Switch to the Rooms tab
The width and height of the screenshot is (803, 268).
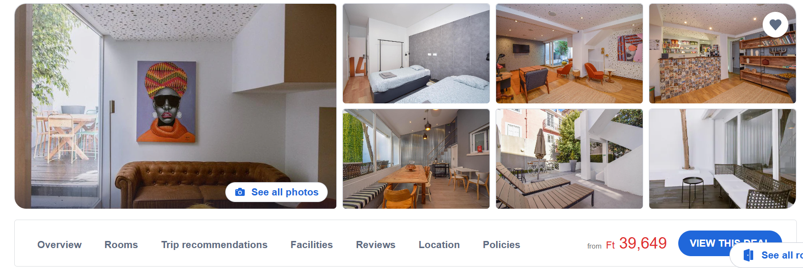coord(121,245)
